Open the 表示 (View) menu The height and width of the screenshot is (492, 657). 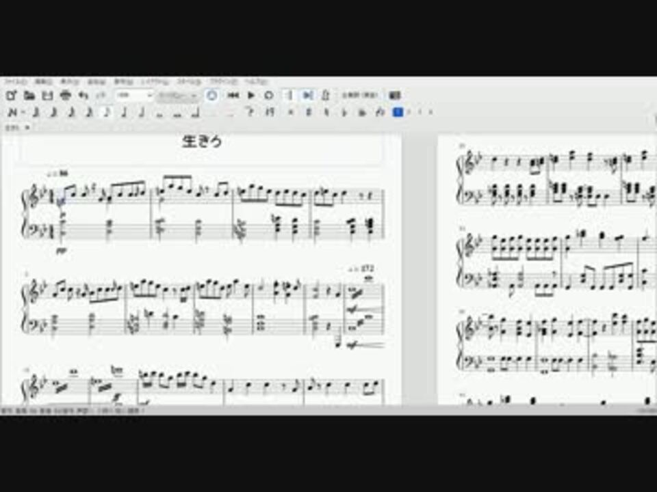(70, 81)
